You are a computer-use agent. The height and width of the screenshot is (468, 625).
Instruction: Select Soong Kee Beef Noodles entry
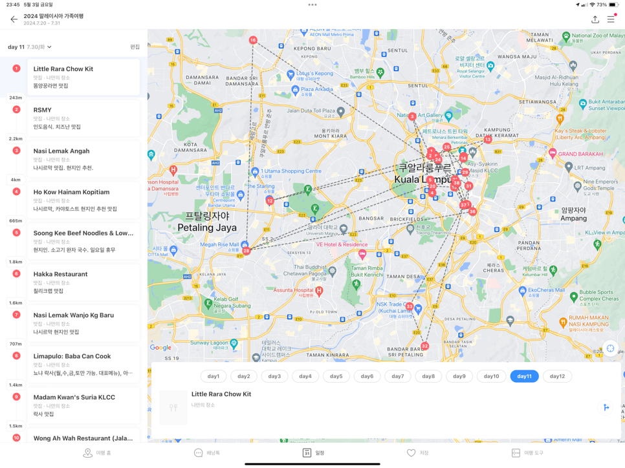(x=83, y=241)
